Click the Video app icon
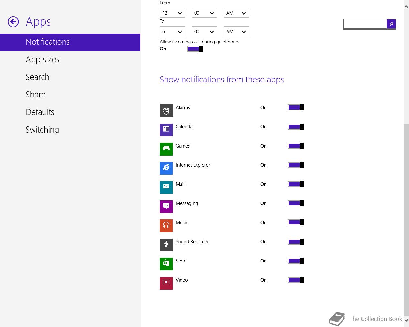This screenshot has height=327, width=409. [x=166, y=283]
